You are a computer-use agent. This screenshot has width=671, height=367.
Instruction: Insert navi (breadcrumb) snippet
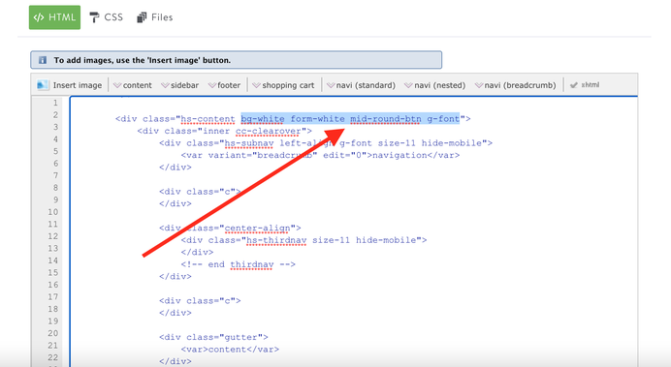tap(516, 85)
